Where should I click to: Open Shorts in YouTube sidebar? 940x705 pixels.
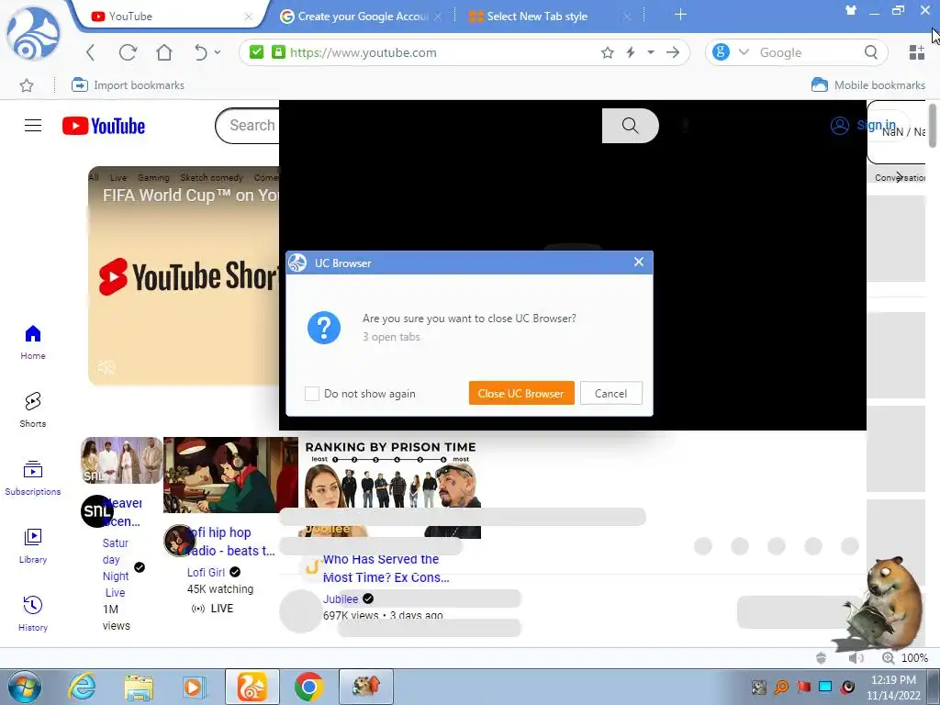point(33,410)
